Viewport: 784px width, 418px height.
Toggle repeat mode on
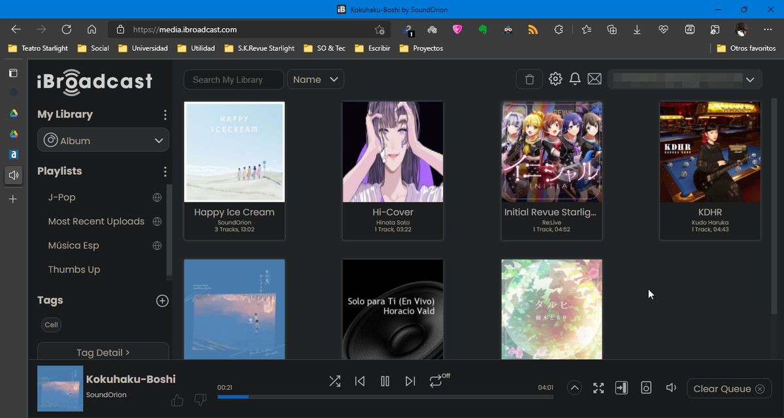tap(436, 381)
